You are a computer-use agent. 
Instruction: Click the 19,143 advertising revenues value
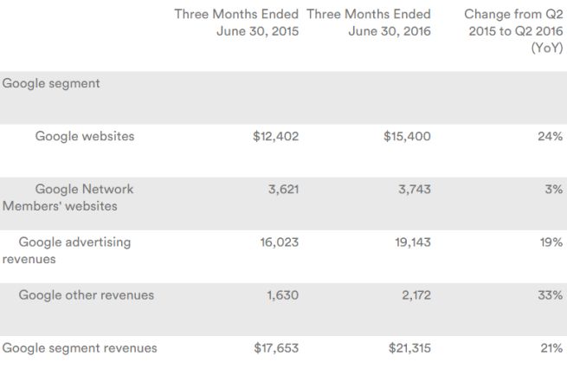(409, 242)
